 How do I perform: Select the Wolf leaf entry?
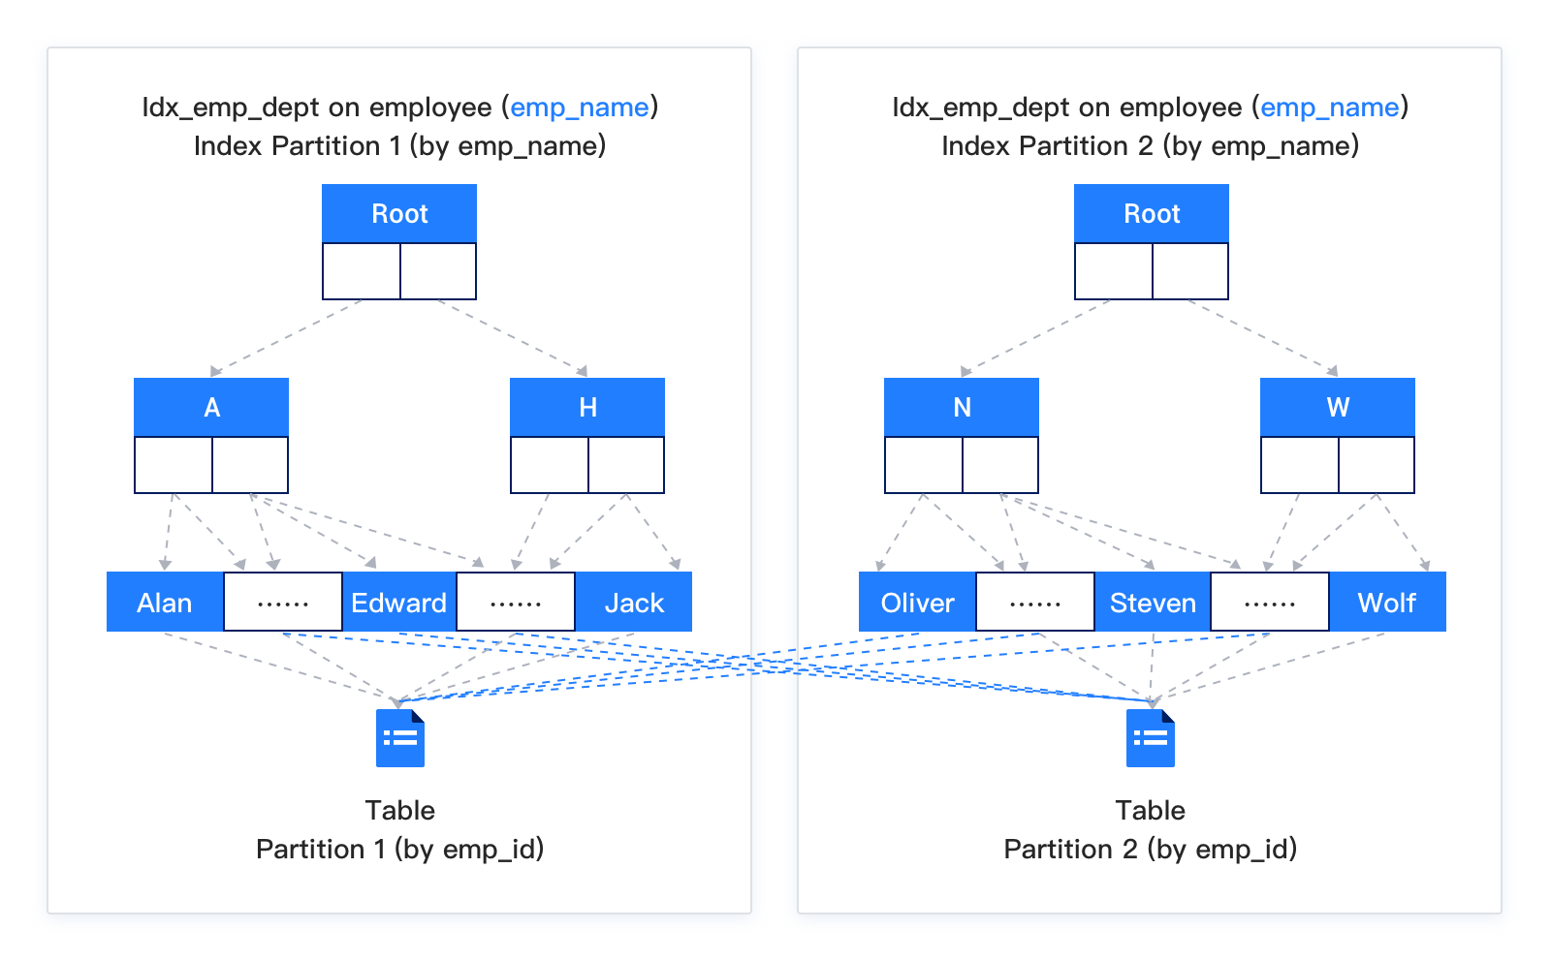click(1387, 603)
